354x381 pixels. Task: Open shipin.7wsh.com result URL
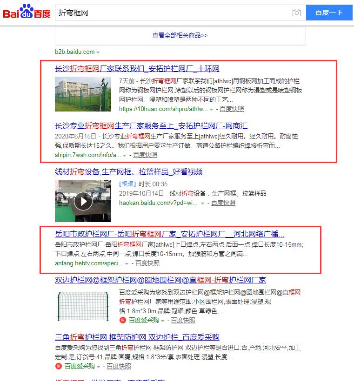click(88, 155)
